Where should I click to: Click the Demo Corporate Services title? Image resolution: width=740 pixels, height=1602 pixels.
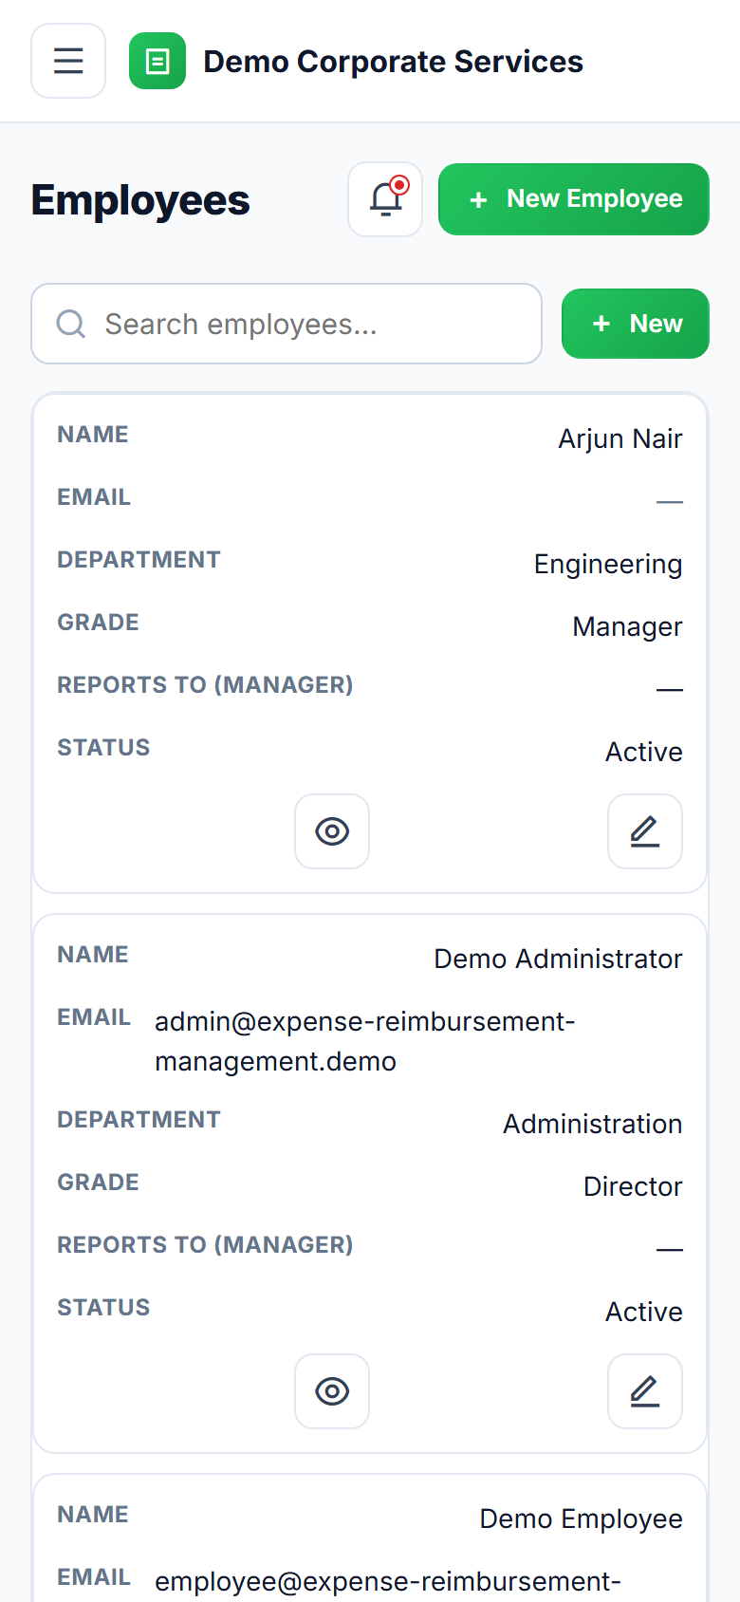tap(394, 62)
